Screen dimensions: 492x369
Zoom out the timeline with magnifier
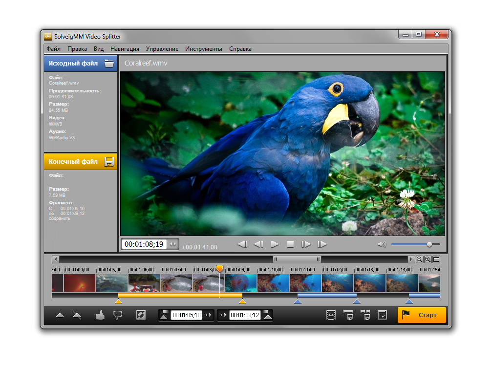coord(419,260)
